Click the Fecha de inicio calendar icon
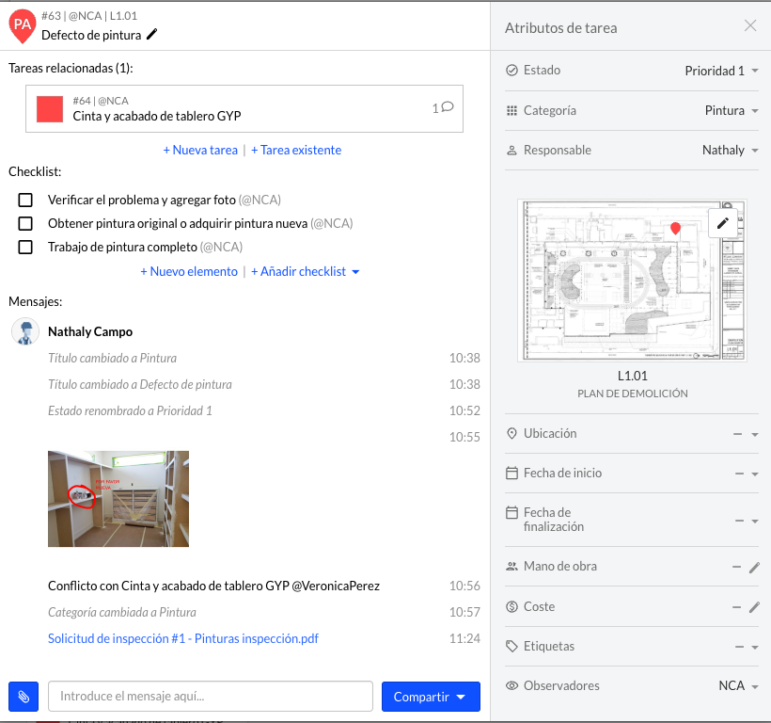The height and width of the screenshot is (723, 771). (x=511, y=473)
